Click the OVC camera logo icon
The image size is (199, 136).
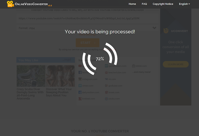[x=10, y=4]
